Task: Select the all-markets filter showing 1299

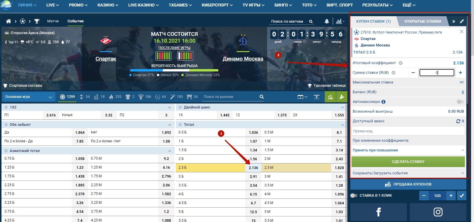Action: (x=67, y=97)
